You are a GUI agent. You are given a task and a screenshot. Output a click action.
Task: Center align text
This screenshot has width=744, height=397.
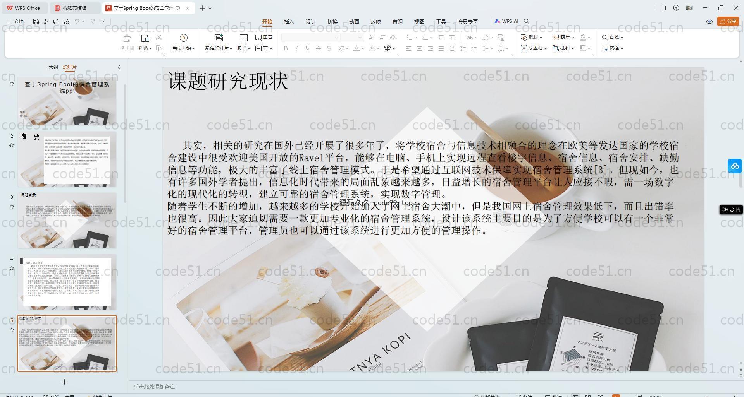[x=419, y=48]
